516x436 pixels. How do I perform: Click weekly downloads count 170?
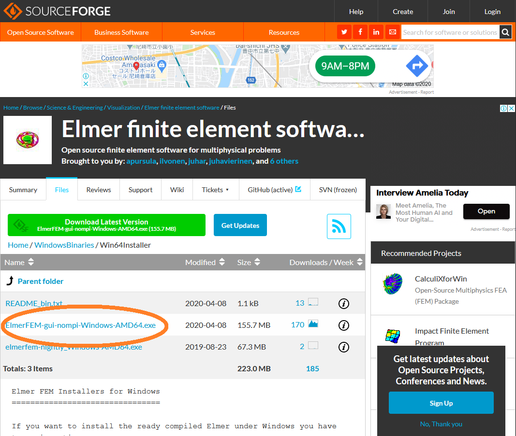pyautogui.click(x=298, y=324)
